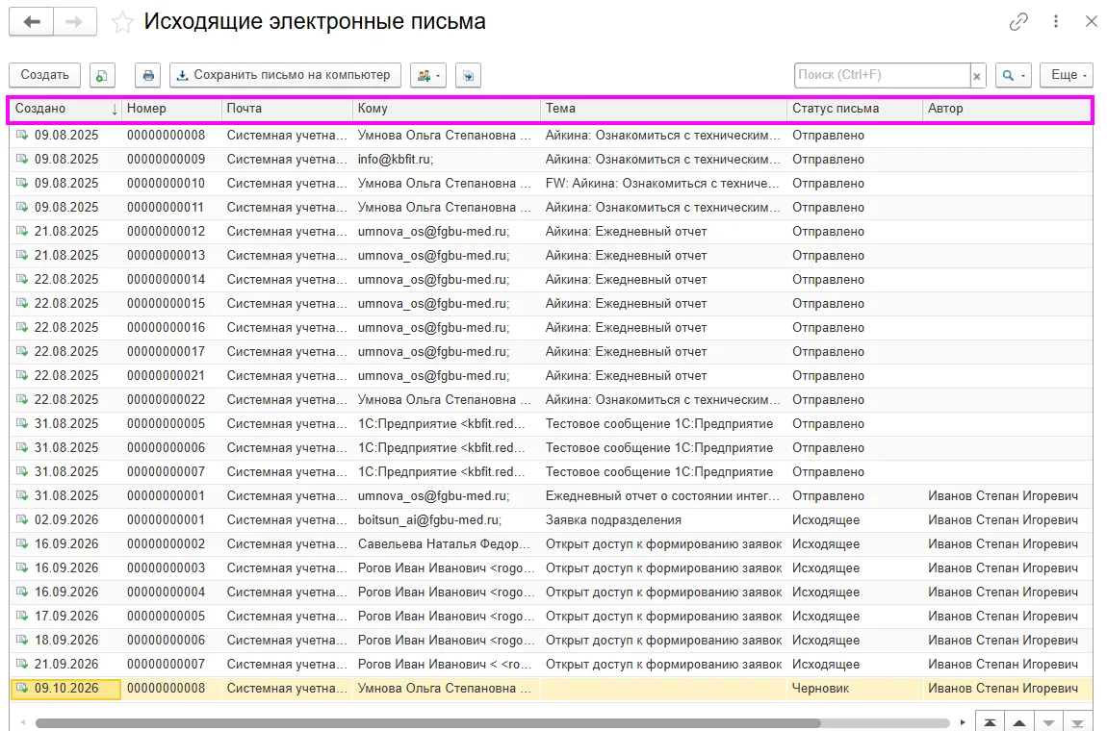Click subject Ежедневный отчет о состоянии интег…
Screen dimensions: 1107x731
(663, 495)
